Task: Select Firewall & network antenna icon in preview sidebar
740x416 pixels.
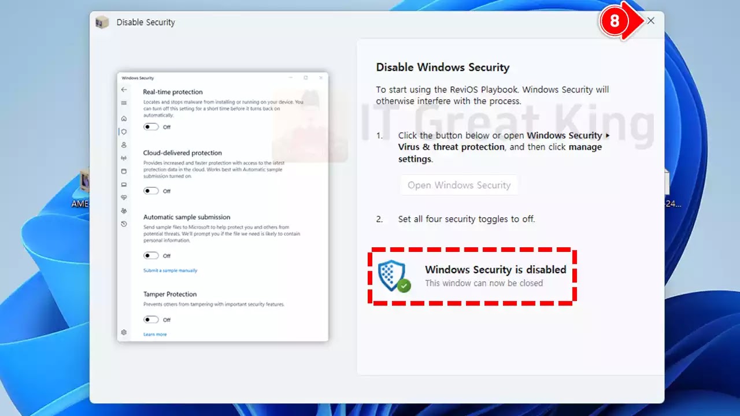Action: click(124, 158)
